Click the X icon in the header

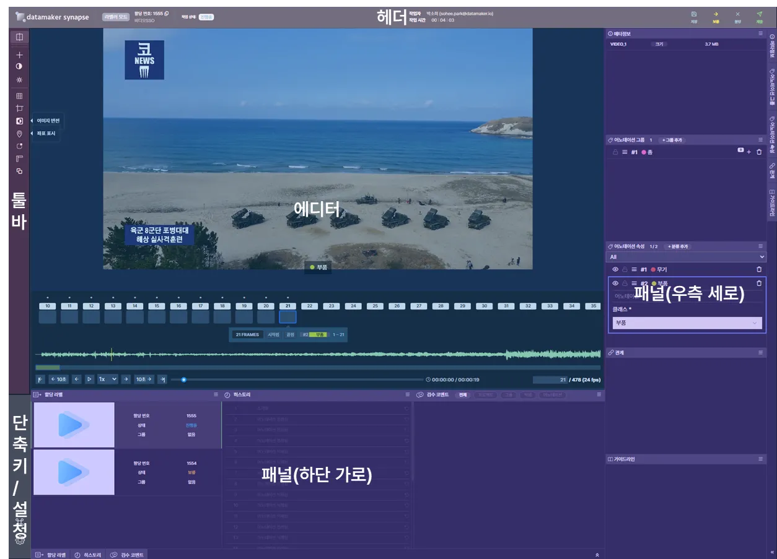pos(737,14)
